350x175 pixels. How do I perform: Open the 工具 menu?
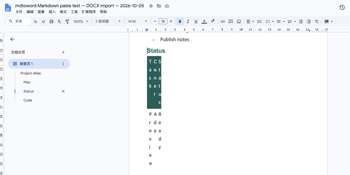pos(74,12)
